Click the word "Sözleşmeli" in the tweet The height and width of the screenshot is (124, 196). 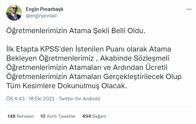click(x=151, y=58)
